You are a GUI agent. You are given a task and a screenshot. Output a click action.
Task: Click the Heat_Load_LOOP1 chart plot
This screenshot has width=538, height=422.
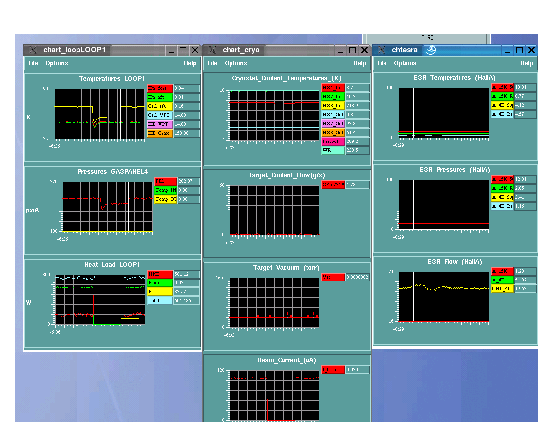pos(100,299)
